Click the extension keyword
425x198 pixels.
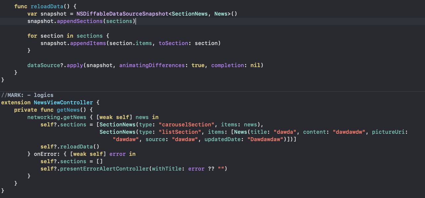[x=16, y=102]
